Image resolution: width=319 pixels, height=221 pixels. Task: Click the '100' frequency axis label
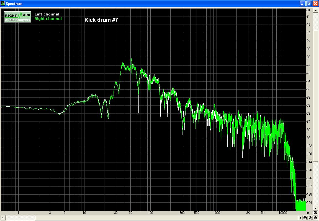[x=150, y=213]
